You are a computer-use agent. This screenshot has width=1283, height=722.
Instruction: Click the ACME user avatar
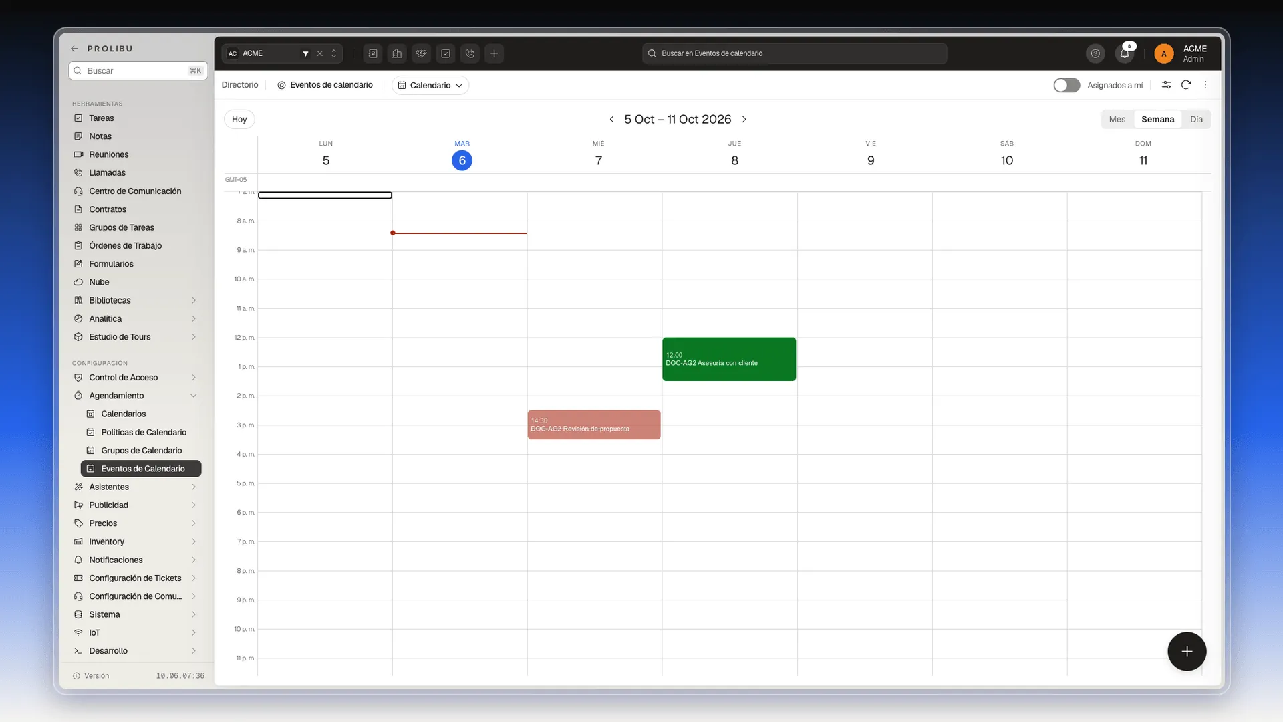1163,53
